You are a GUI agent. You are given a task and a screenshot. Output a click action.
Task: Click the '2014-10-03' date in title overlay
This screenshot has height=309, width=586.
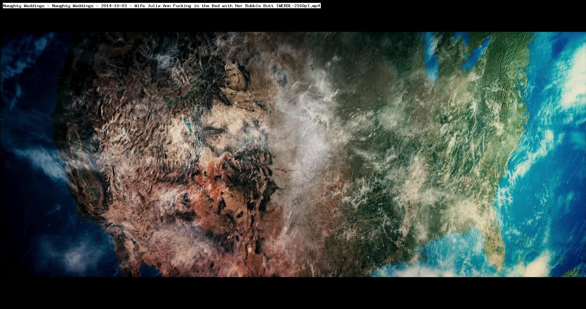(x=114, y=6)
